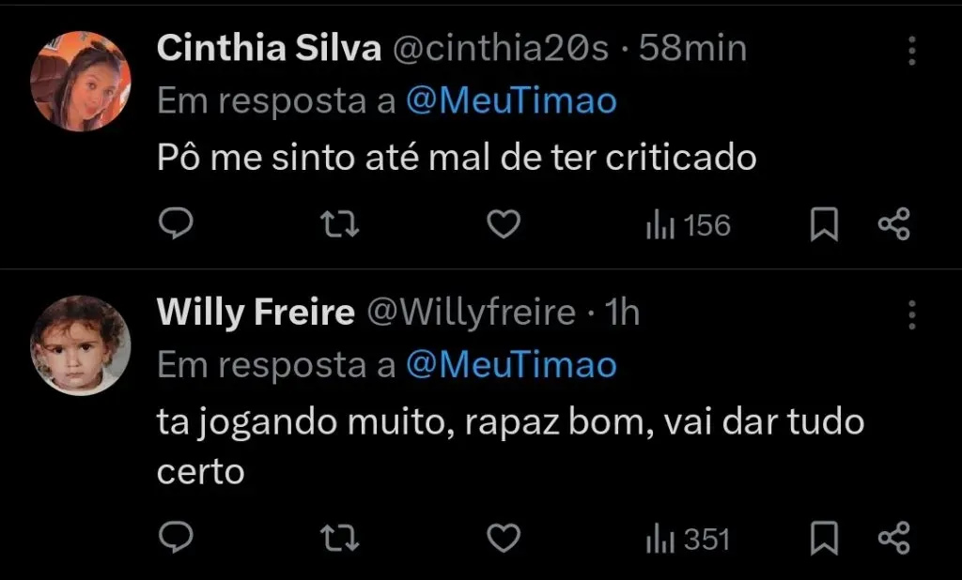Visit the @Willyfreire handle
Screen dimensions: 962x580
pos(470,313)
